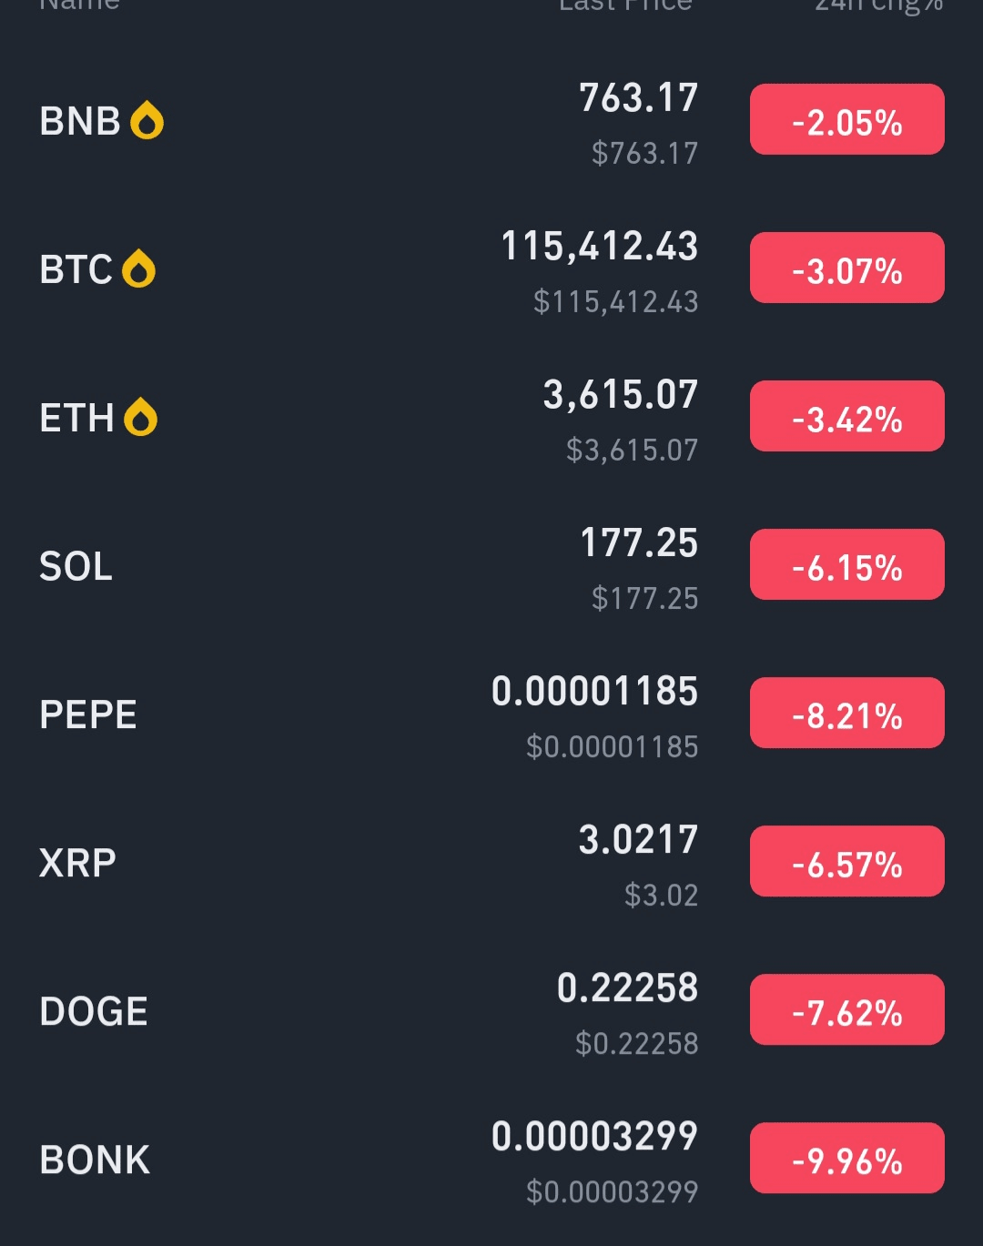Image resolution: width=983 pixels, height=1246 pixels.
Task: Click the ETH last price 3,615.07
Action: (621, 395)
